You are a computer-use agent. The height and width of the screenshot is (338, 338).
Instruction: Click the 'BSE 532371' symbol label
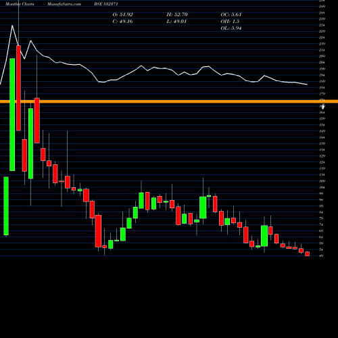106,4
